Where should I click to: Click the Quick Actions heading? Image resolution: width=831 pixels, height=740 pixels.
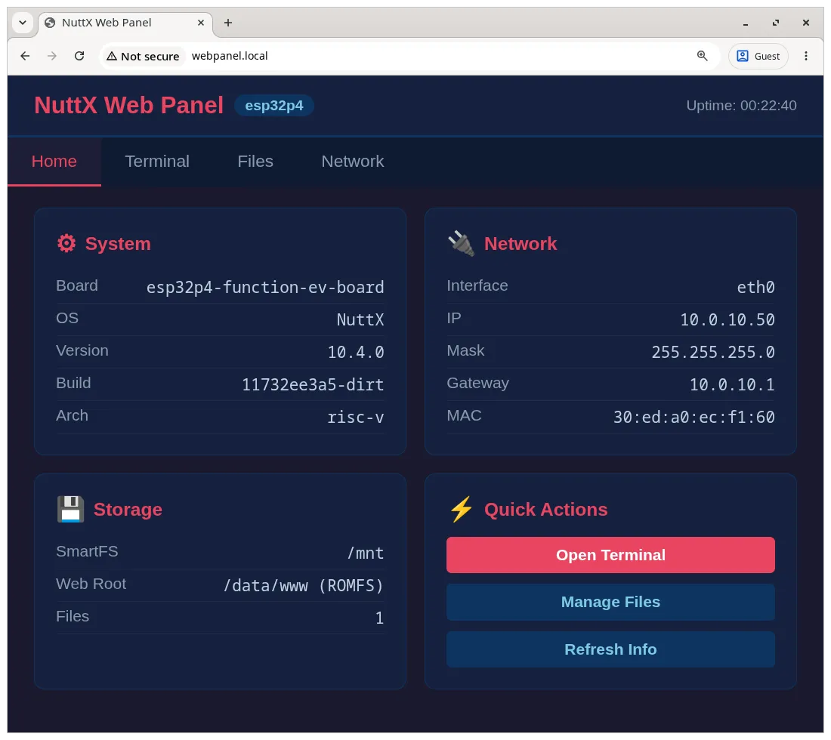click(546, 509)
